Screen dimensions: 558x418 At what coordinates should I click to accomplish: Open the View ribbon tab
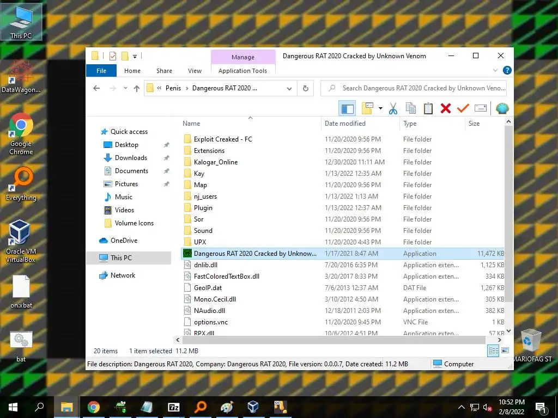tap(195, 71)
